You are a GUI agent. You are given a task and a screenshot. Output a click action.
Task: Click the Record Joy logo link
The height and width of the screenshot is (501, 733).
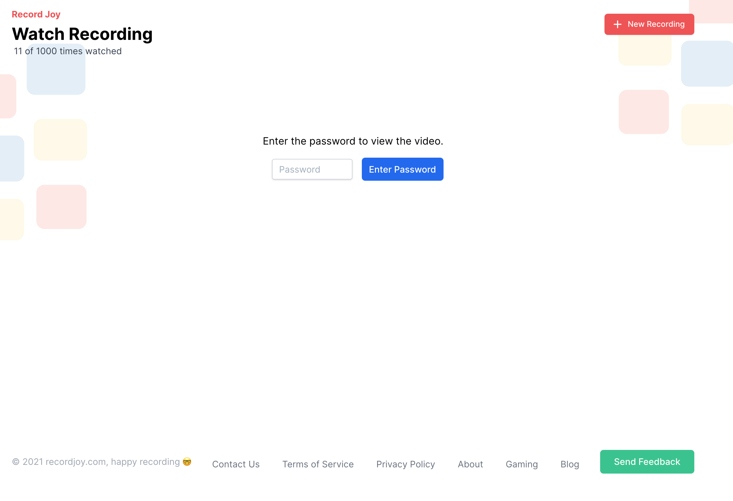tap(36, 15)
